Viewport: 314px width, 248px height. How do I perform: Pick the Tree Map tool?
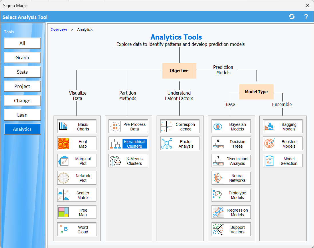coord(77,212)
